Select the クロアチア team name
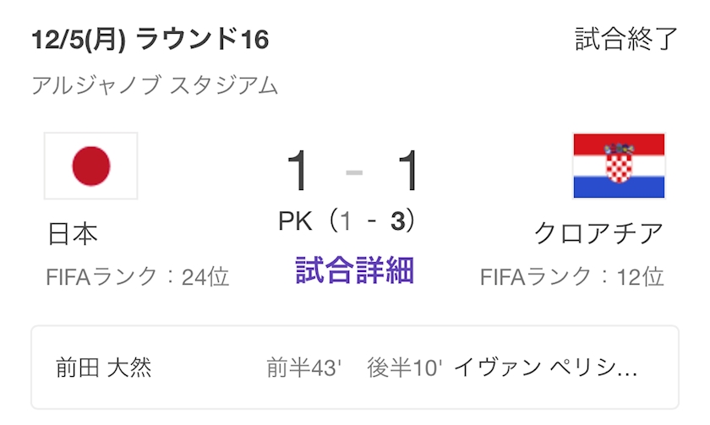 (598, 233)
